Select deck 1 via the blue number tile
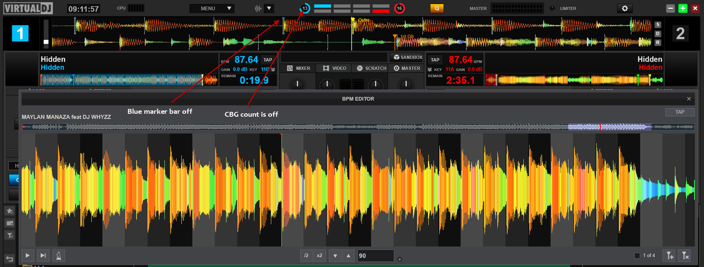This screenshot has width=704, height=267. (20, 33)
